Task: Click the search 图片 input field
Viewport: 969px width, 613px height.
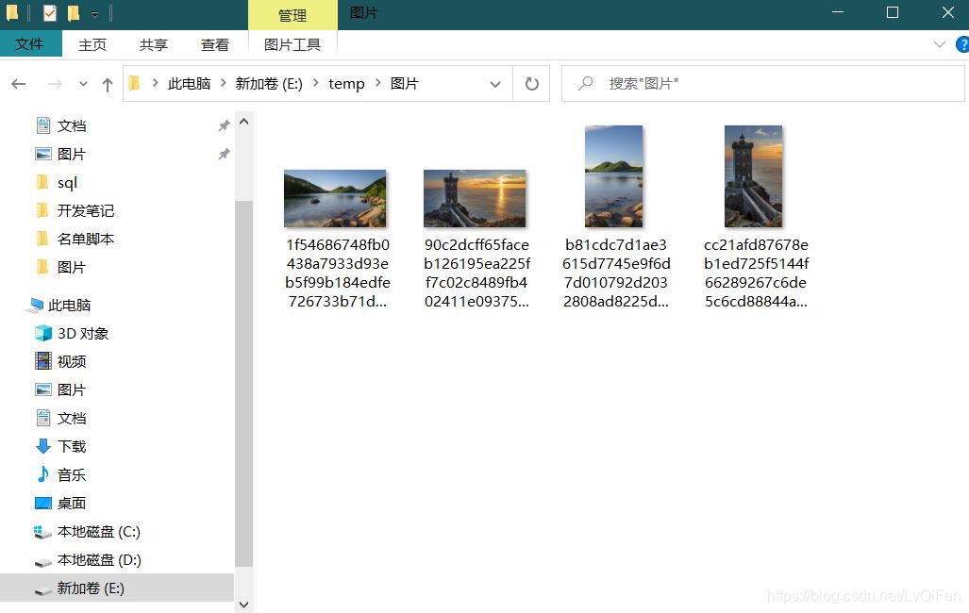Action: (762, 83)
